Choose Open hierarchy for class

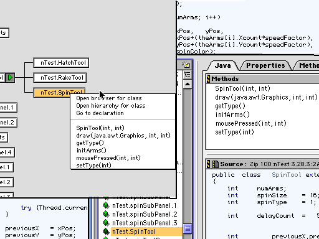[x=111, y=106]
